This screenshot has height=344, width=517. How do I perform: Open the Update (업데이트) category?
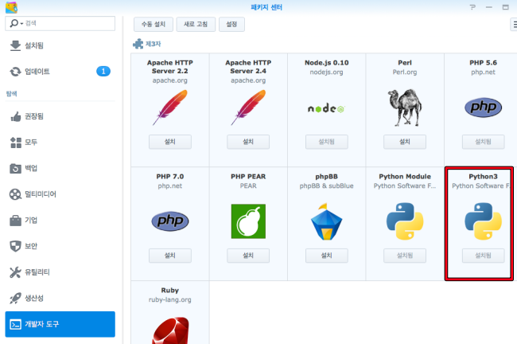[60, 72]
